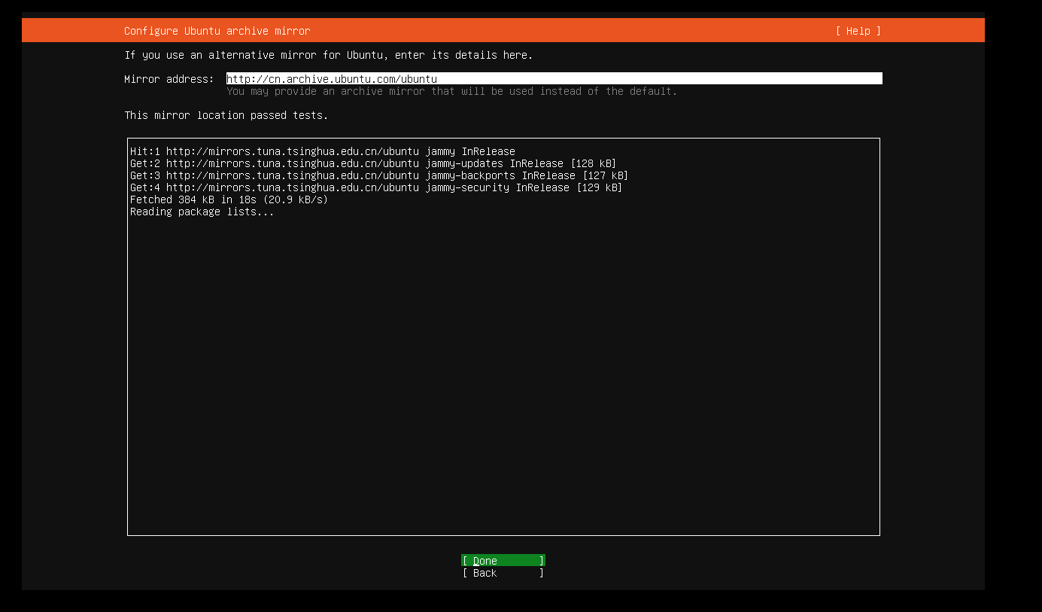Select the 'Get:2' jammy-updates log line

(x=373, y=163)
